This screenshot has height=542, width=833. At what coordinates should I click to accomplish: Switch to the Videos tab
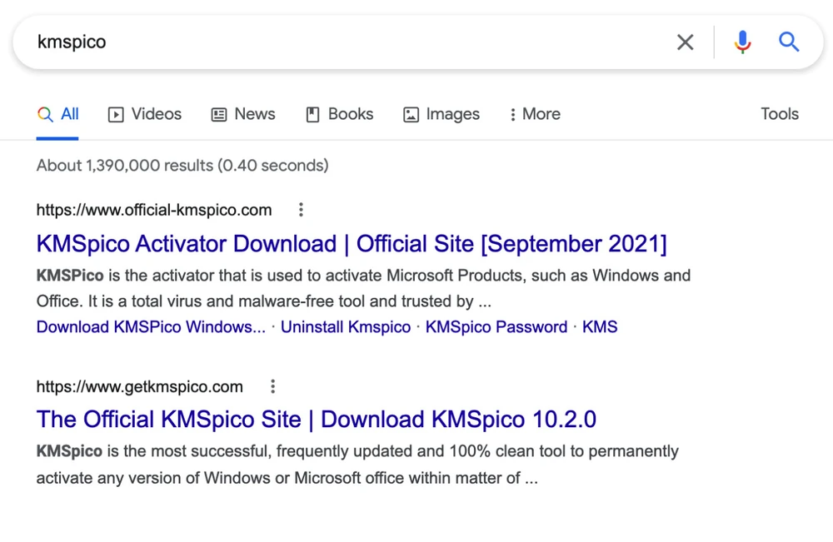coord(156,114)
